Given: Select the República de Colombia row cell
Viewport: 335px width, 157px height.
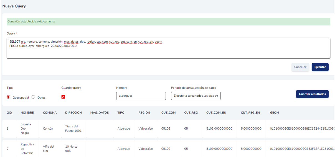Looking at the screenshot, I should pos(27,149).
